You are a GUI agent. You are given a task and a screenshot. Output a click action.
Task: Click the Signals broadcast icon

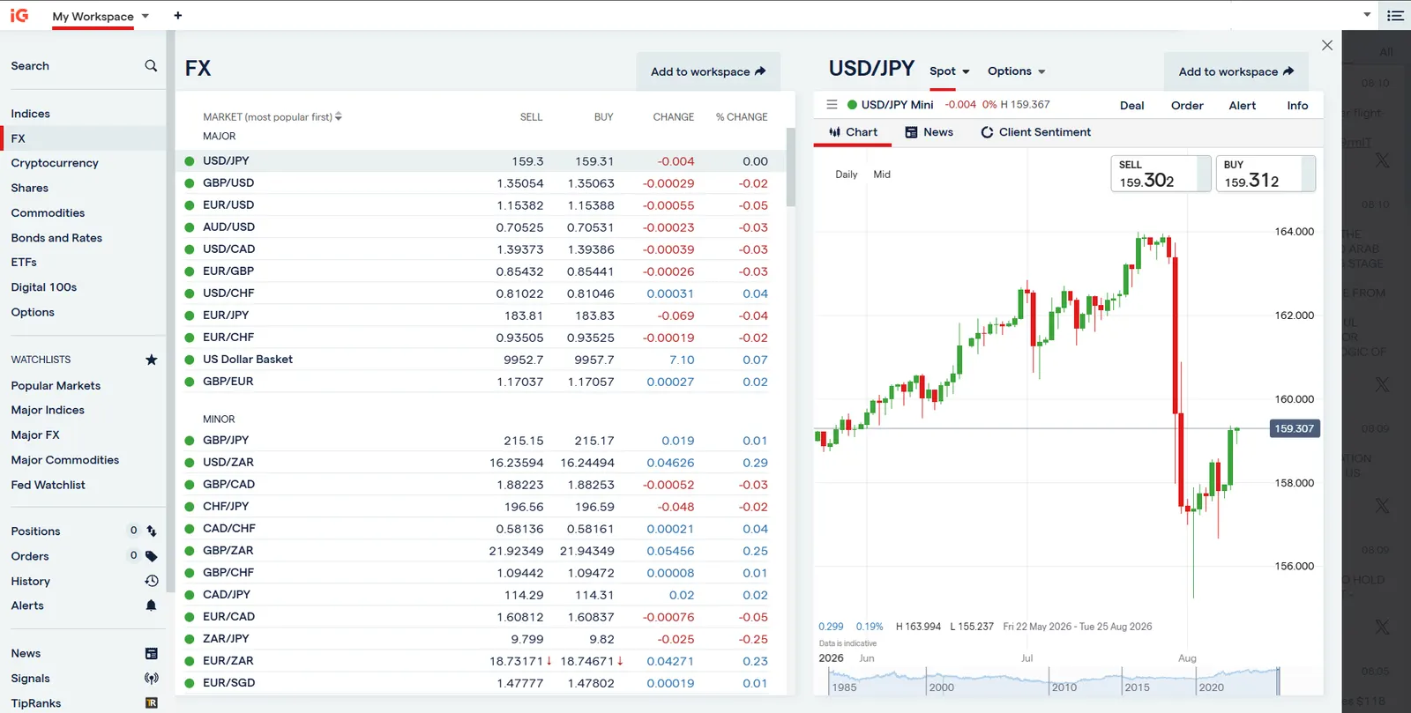click(x=151, y=679)
